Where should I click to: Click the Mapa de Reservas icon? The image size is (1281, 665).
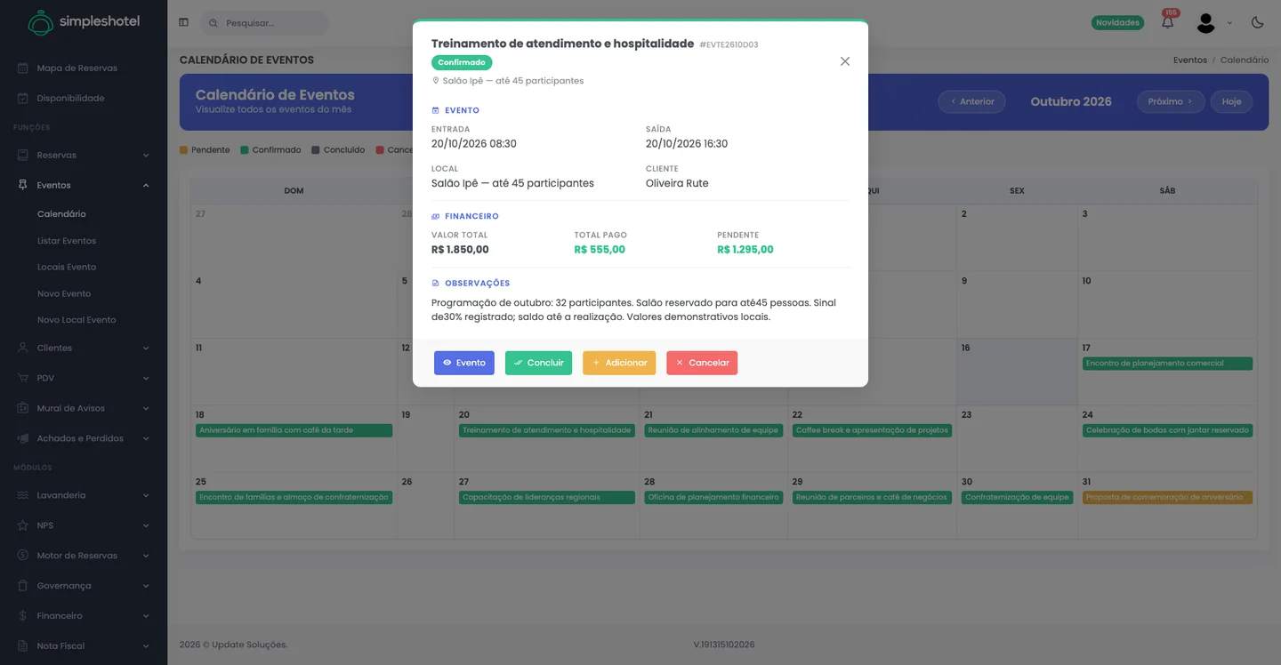pyautogui.click(x=23, y=68)
